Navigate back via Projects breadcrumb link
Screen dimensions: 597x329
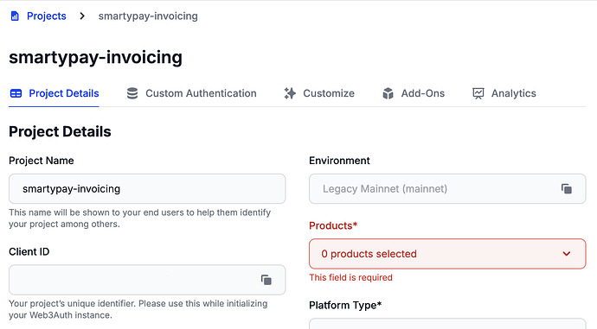47,16
